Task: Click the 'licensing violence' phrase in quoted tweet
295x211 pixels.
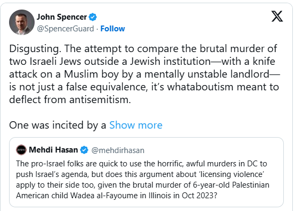Action: pos(232,174)
